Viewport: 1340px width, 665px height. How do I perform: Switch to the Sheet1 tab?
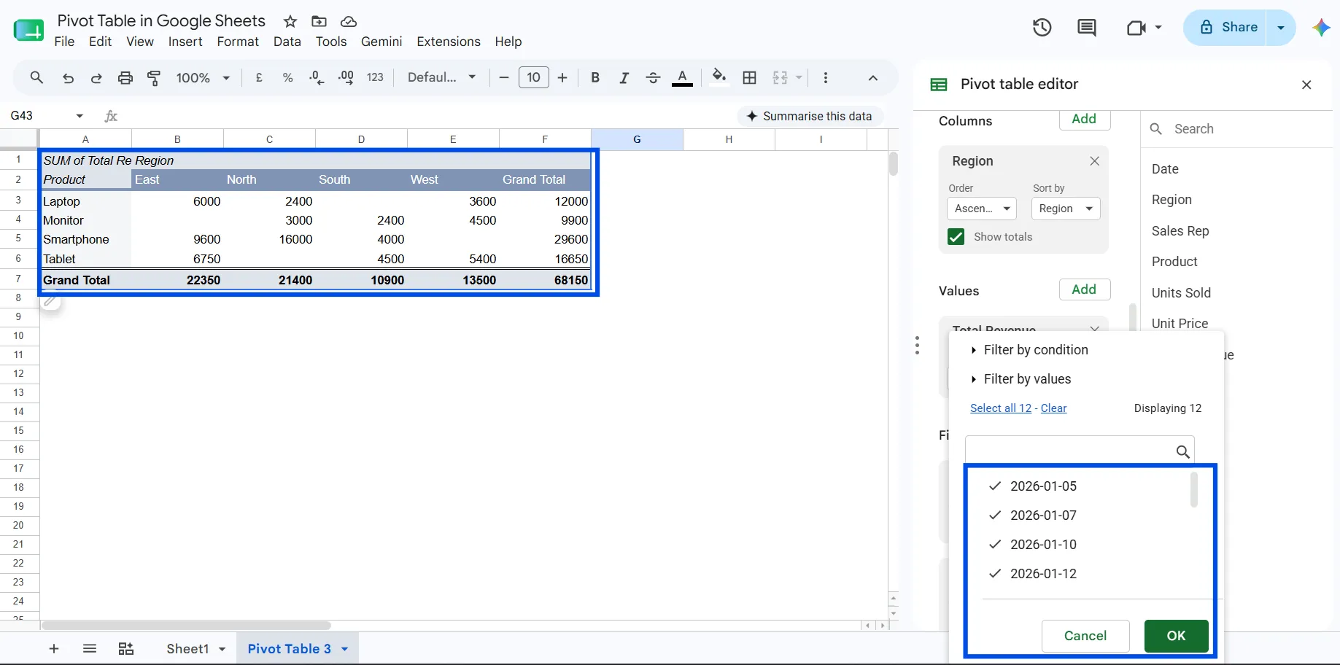187,649
